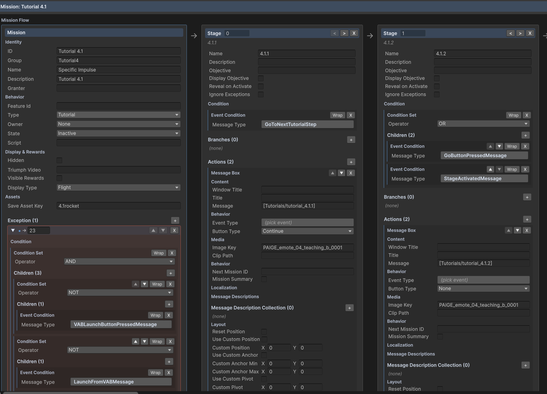547x394 pixels.
Task: Go to previous stage from Stage 0 header
Action: (x=335, y=34)
